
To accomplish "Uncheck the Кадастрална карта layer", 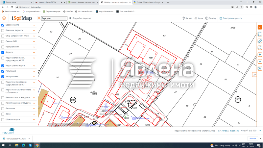I will coord(3,66).
